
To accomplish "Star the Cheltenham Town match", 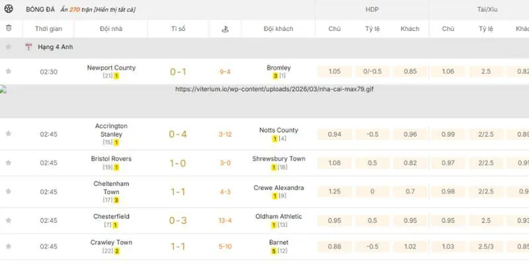I will [x=9, y=191].
